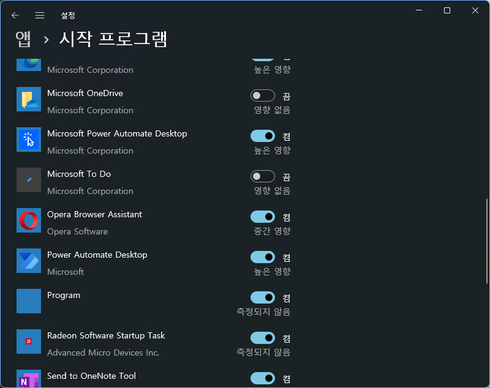Select the Send to OneNote Tool name

click(91, 376)
